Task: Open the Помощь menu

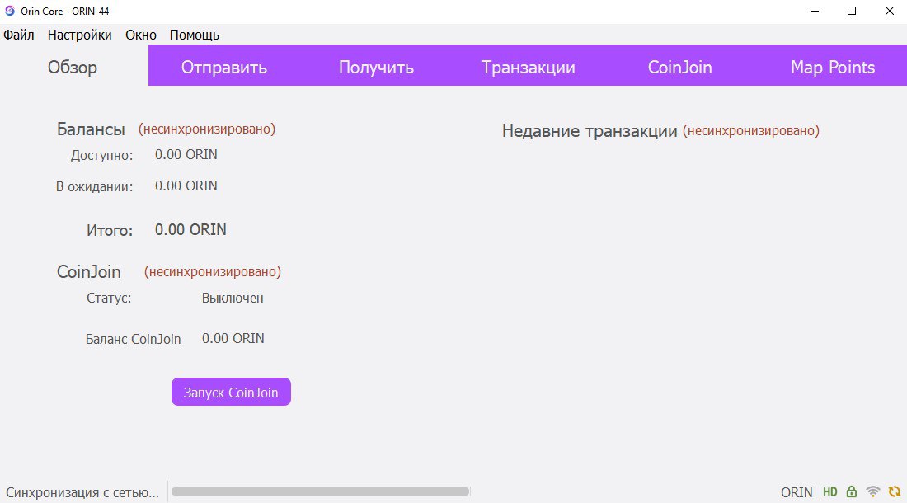Action: (x=194, y=35)
